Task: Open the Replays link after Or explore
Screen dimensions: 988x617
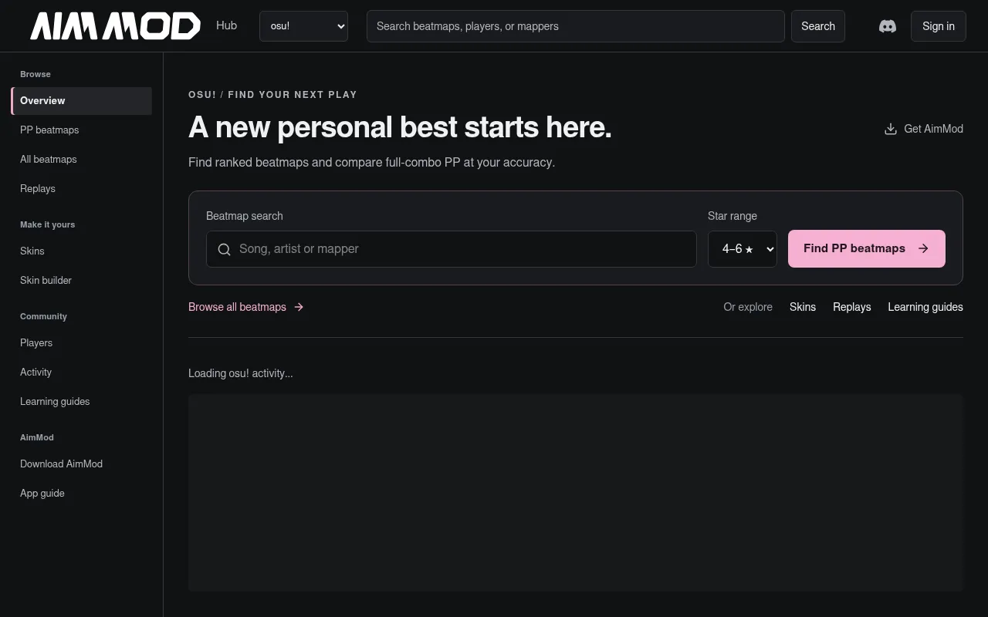Action: point(852,307)
